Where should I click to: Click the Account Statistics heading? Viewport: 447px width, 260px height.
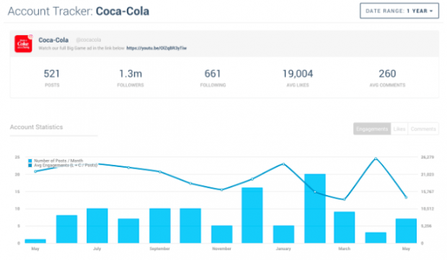pos(37,127)
